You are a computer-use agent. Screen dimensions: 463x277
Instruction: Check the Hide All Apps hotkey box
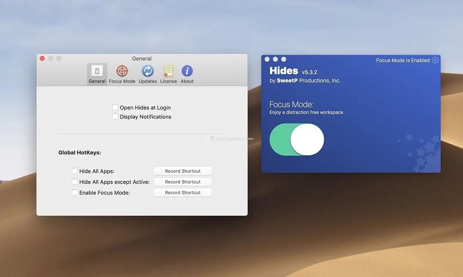tap(75, 171)
